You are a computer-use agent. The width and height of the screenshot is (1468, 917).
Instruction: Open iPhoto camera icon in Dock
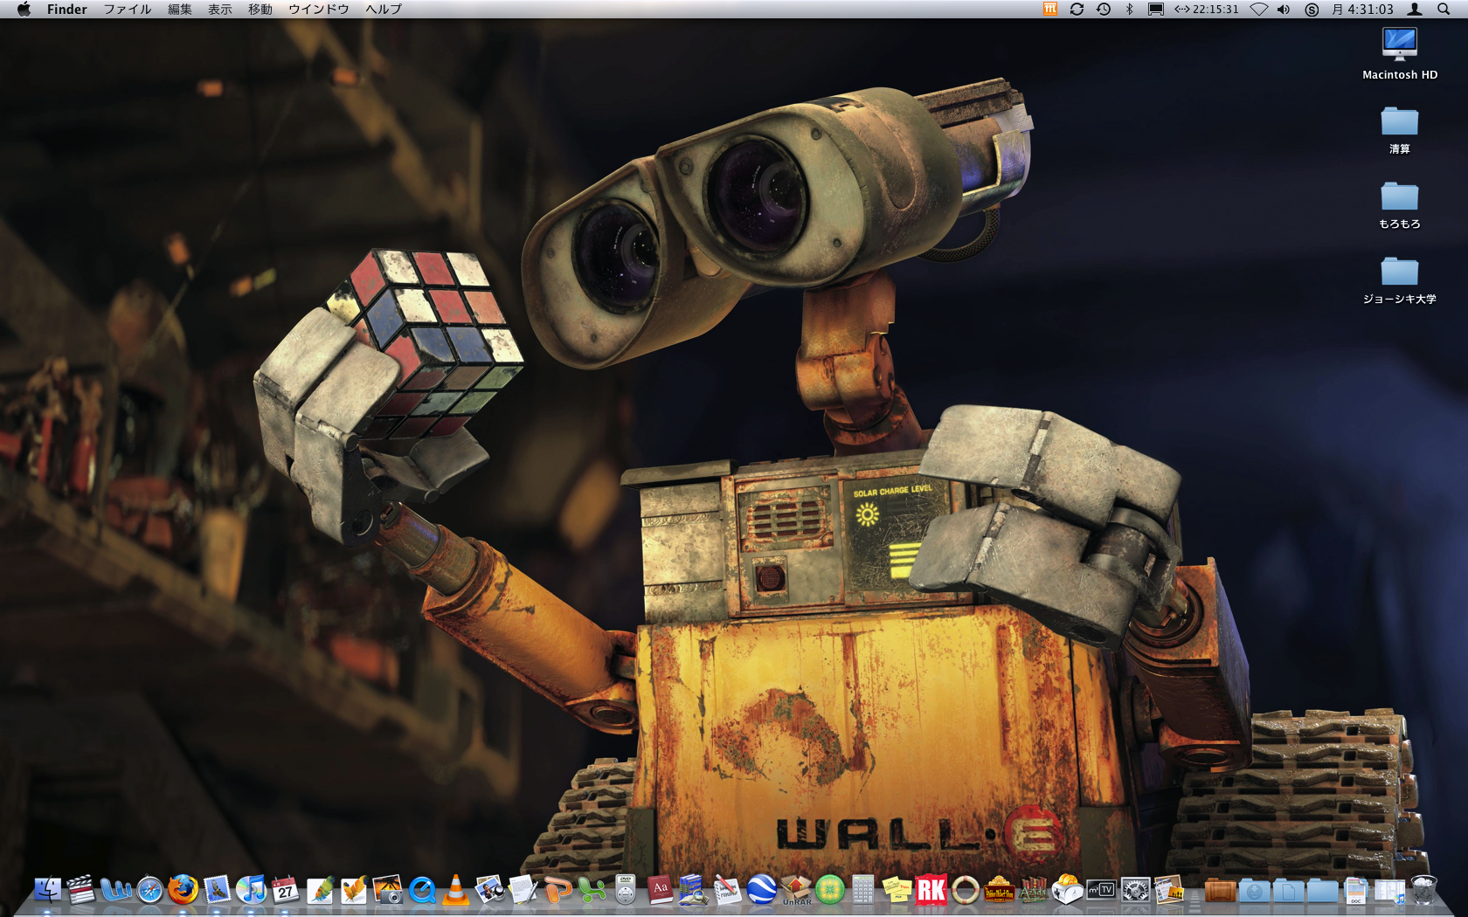pos(388,890)
